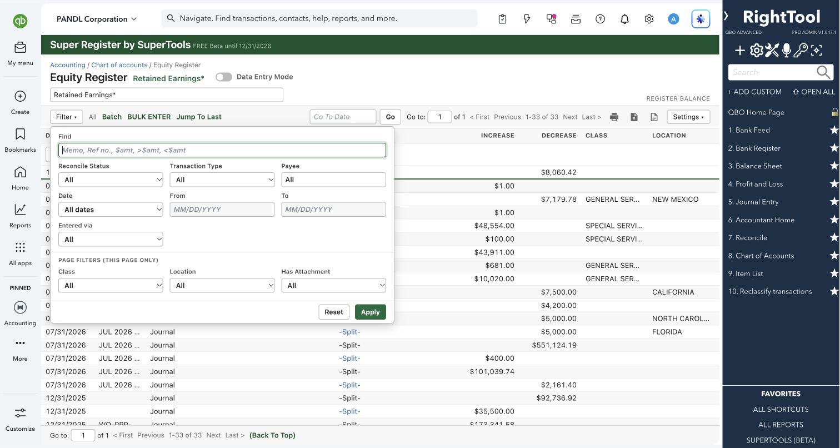Screen dimensions: 840x448
Task: Click the RightTool plus icon
Action: click(740, 51)
